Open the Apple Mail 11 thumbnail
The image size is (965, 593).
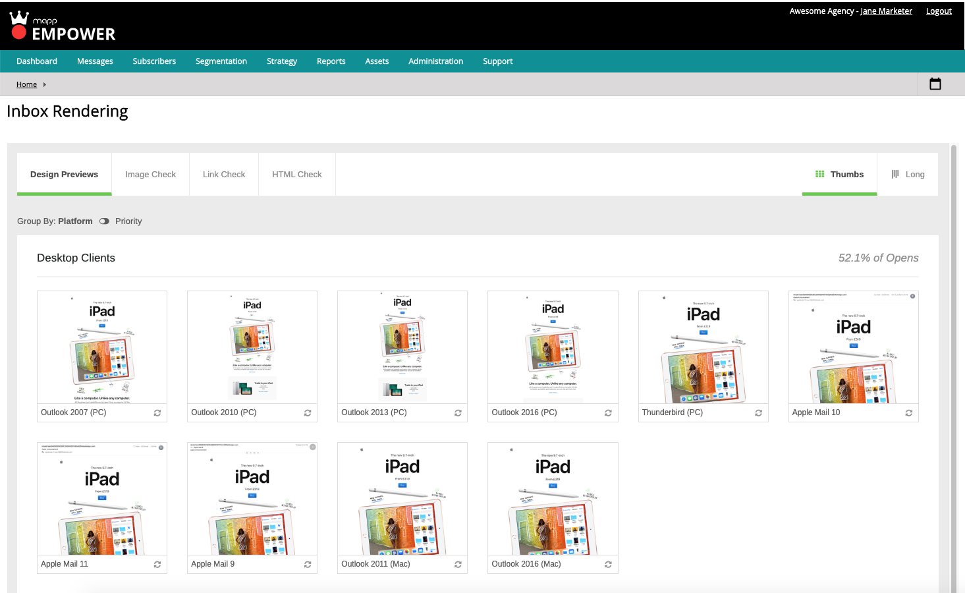click(102, 499)
